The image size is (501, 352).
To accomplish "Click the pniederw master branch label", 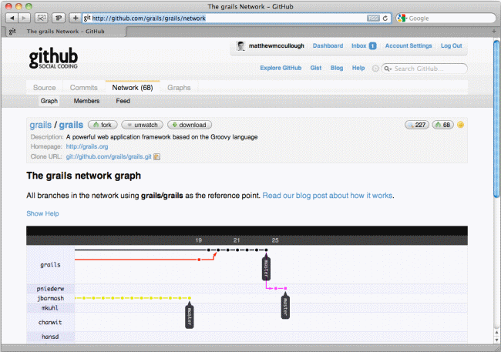I will tap(285, 307).
